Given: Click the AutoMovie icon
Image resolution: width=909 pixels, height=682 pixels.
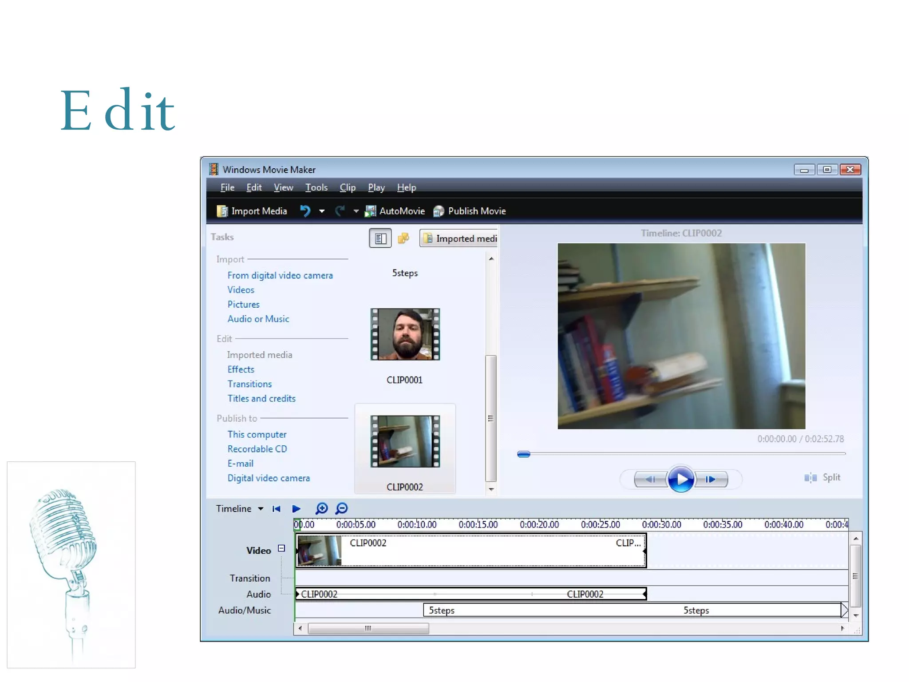Looking at the screenshot, I should pyautogui.click(x=370, y=211).
